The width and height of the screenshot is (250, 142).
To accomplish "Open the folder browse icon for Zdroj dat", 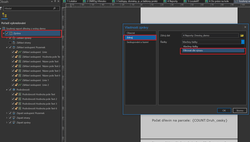I will (242, 35).
